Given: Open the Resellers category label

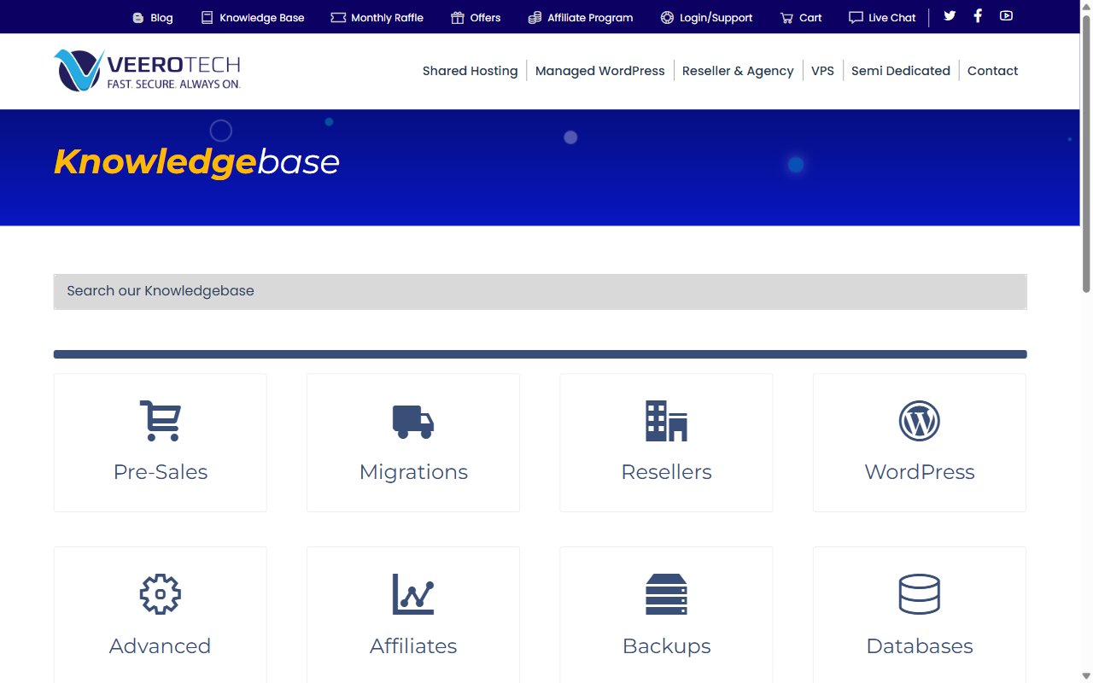Looking at the screenshot, I should [666, 472].
